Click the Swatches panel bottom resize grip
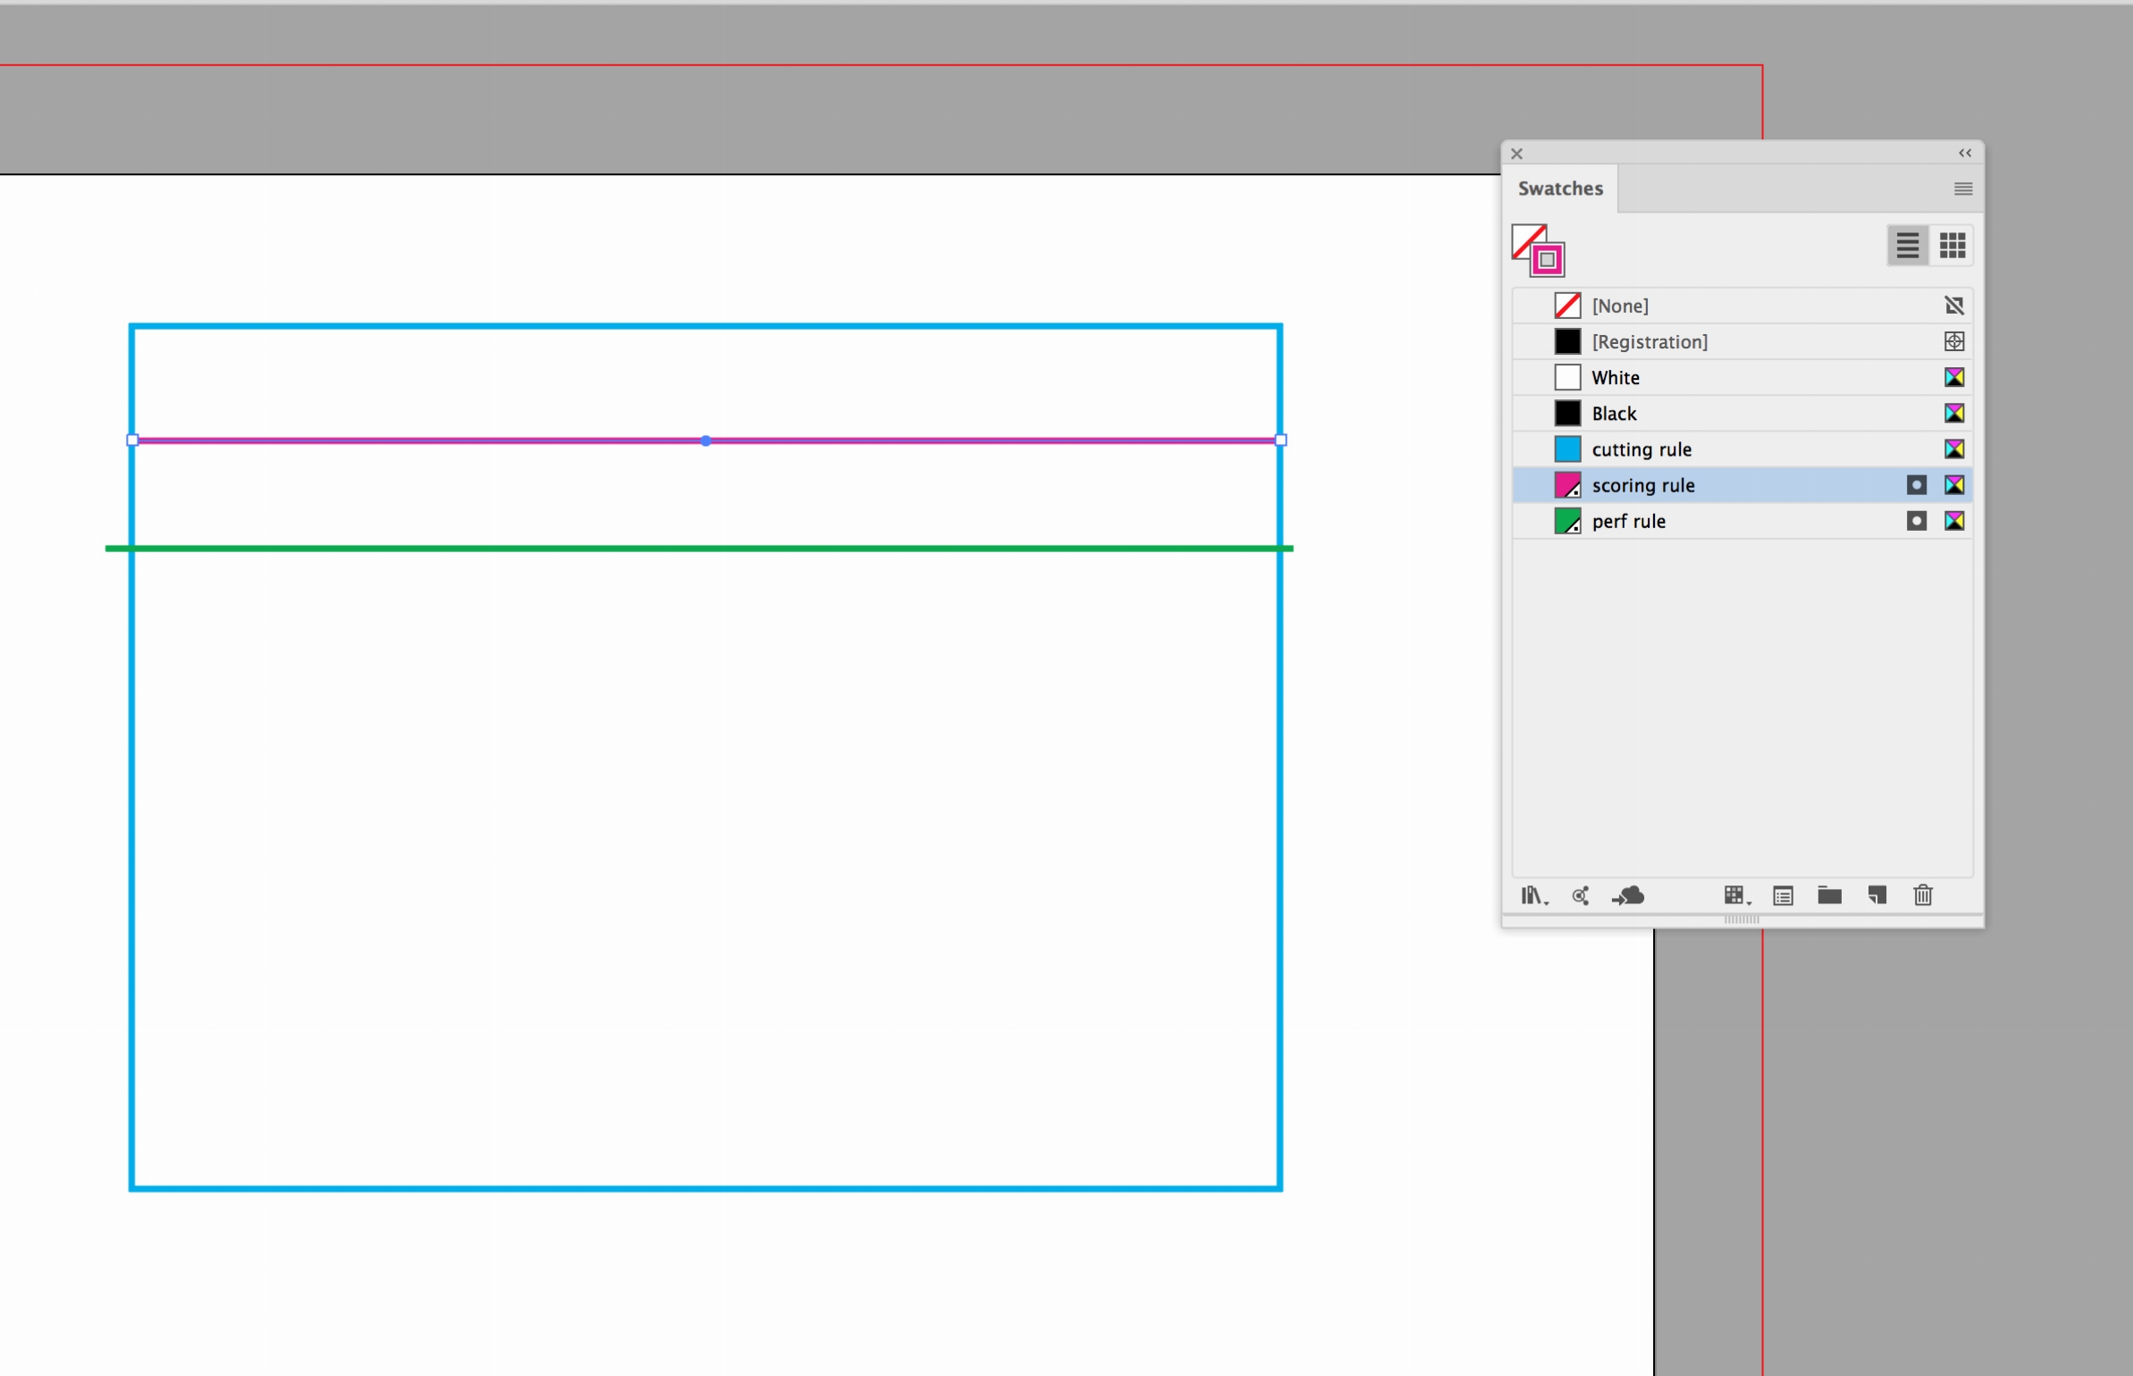 tap(1742, 919)
